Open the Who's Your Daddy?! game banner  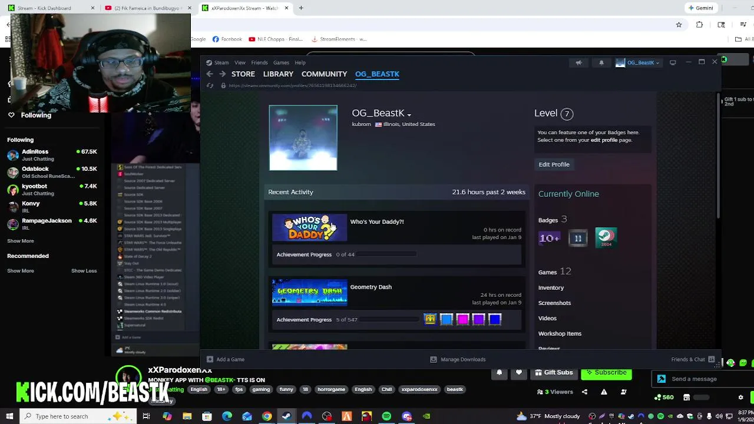(x=310, y=228)
